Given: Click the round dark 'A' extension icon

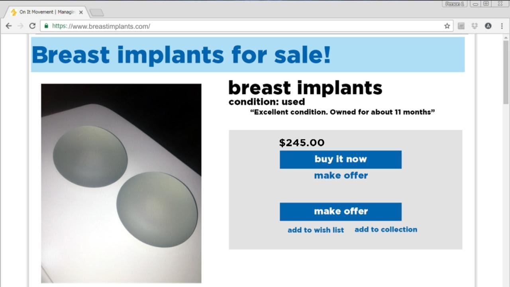Looking at the screenshot, I should pos(488,26).
